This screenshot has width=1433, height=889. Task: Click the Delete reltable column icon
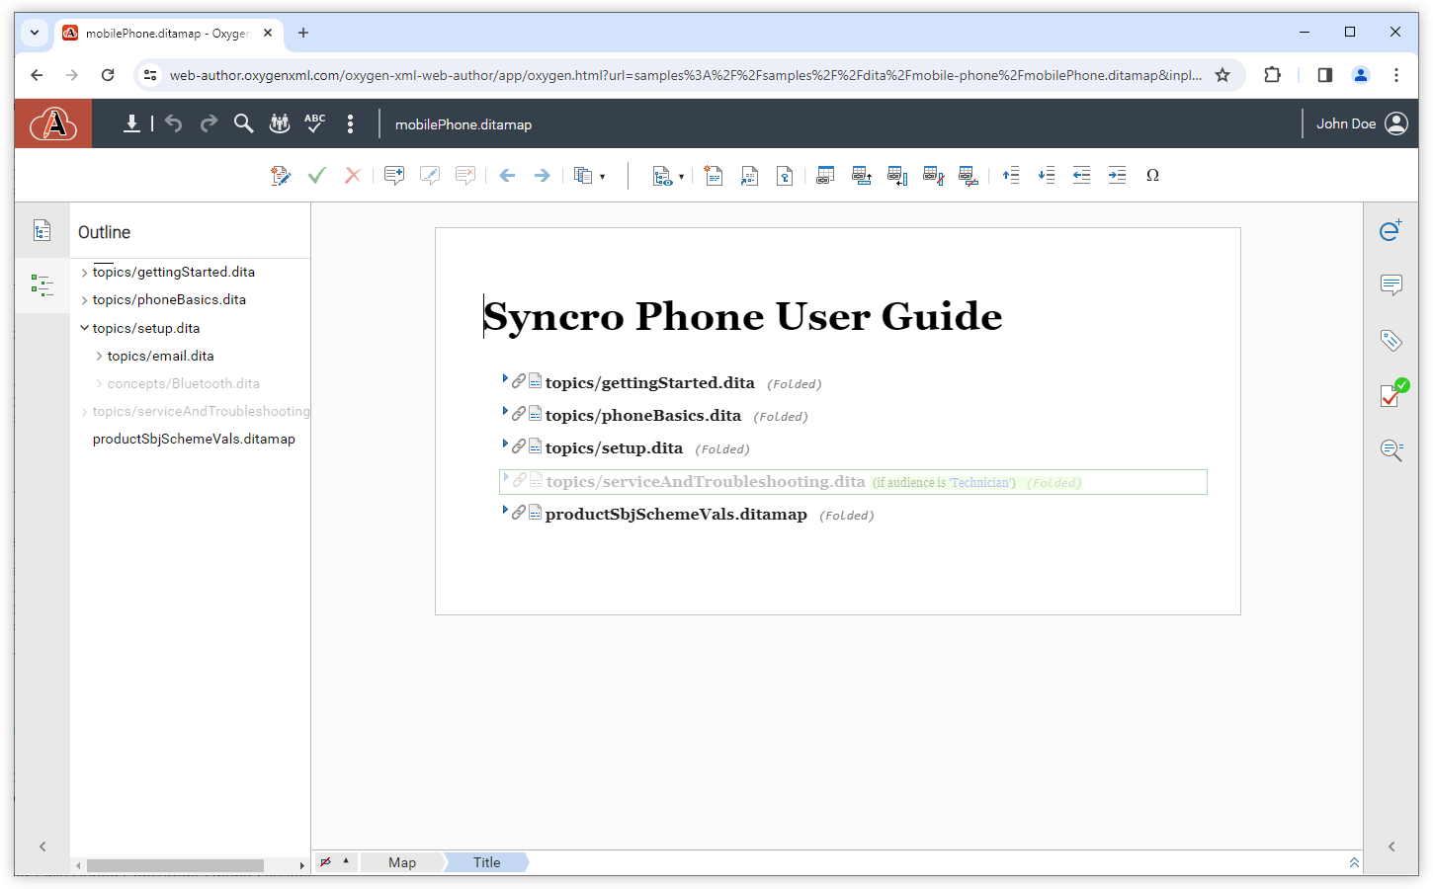point(933,176)
